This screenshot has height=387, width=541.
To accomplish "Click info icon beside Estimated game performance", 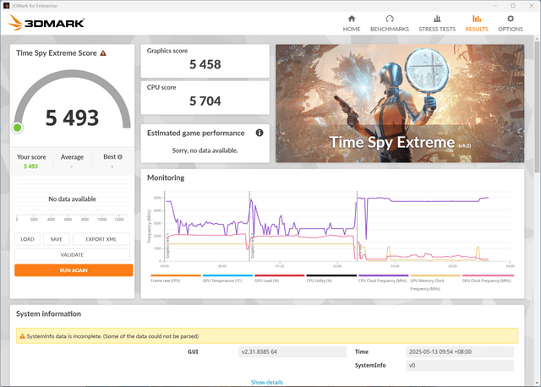I will 260,133.
